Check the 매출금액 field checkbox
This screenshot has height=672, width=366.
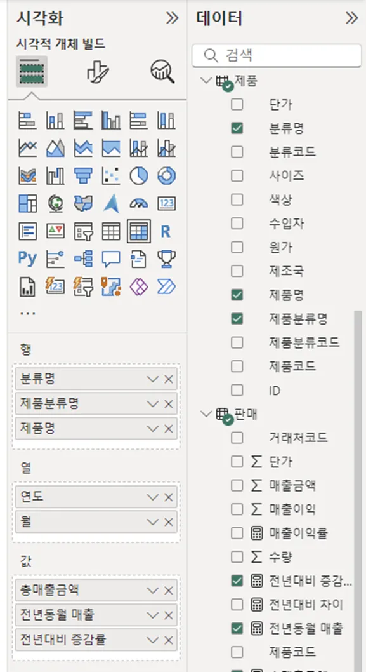click(x=237, y=485)
